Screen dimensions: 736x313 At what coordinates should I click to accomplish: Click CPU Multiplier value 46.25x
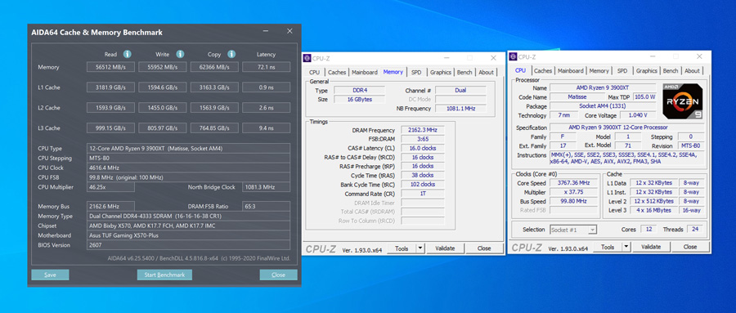(x=110, y=187)
